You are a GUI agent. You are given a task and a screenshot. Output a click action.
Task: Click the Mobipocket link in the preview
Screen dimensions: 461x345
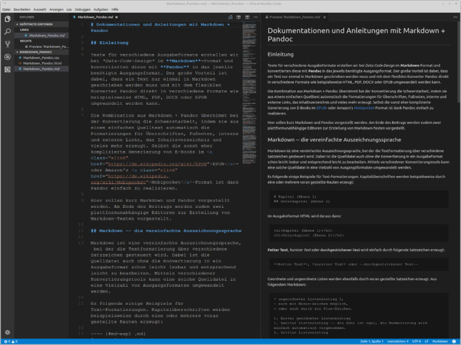(364, 108)
